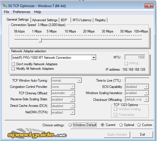Click the Connection Speed slider thumb
Image resolution: width=157 pixels, height=141 pixels.
[x=40, y=40]
